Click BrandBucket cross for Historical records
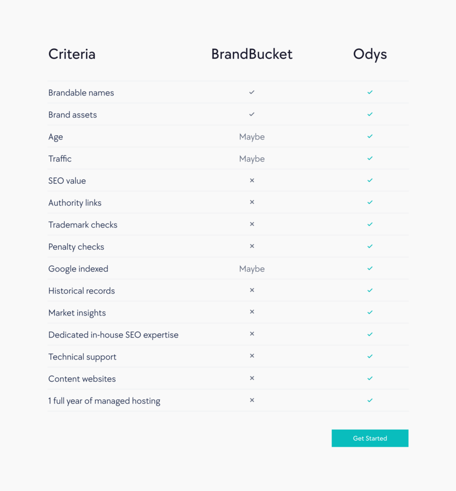 click(252, 290)
